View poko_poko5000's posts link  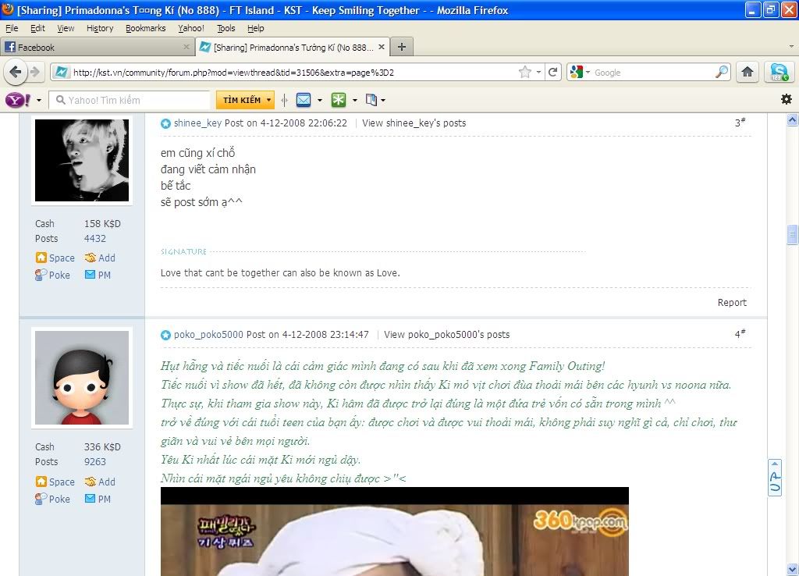(x=446, y=334)
